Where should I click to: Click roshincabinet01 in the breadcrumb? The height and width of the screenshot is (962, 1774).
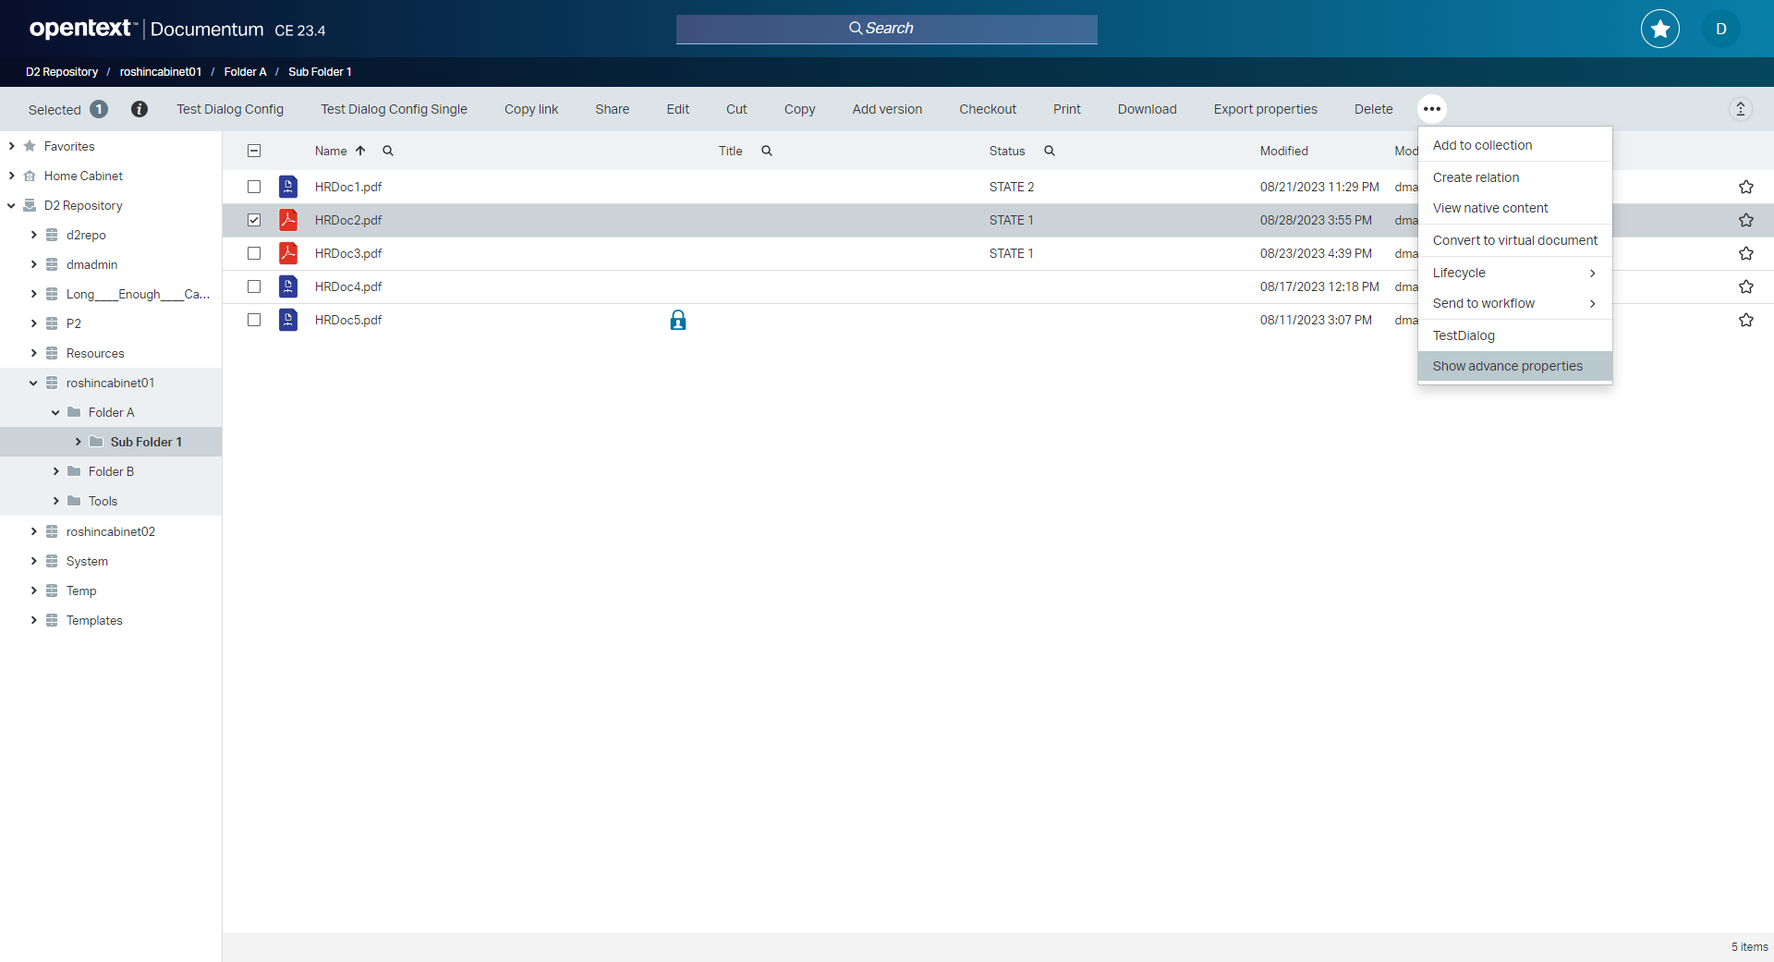(161, 71)
